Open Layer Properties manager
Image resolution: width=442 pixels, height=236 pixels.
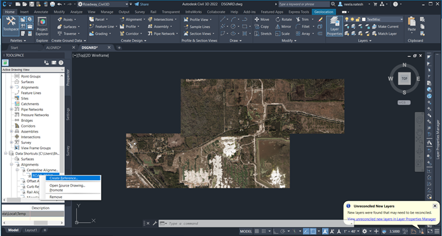click(x=334, y=26)
